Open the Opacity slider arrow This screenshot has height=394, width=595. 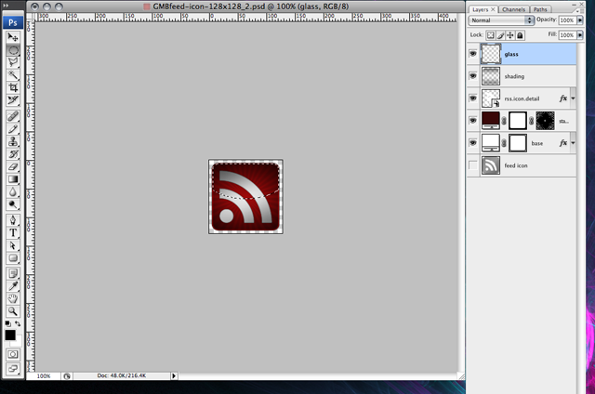point(580,20)
